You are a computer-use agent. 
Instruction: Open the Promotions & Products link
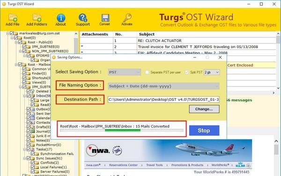pyautogui.click(x=187, y=165)
